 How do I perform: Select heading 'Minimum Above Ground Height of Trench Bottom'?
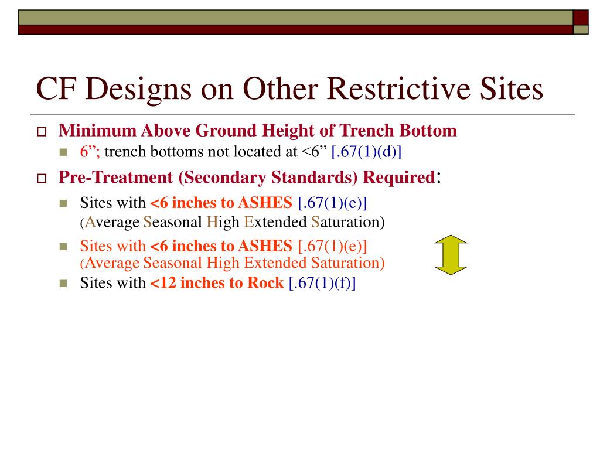pos(258,131)
